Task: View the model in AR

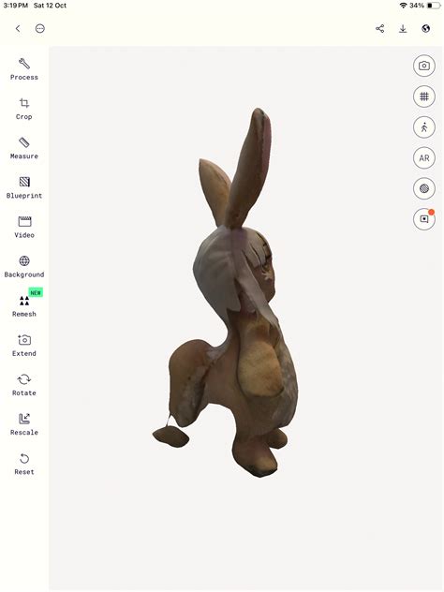Action: click(424, 157)
